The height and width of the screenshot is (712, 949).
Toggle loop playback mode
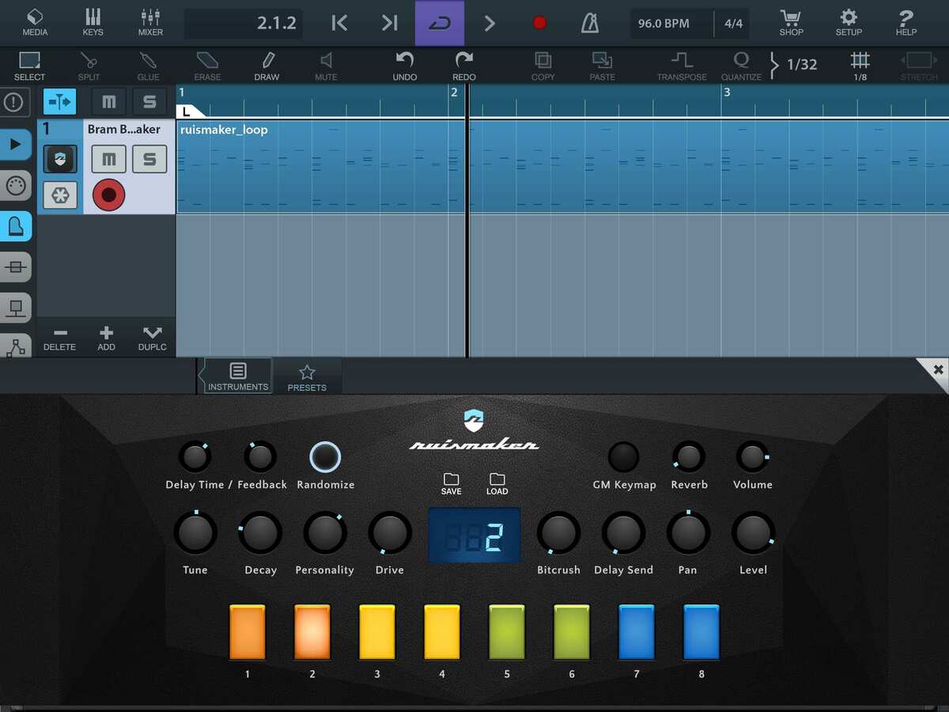pos(440,23)
